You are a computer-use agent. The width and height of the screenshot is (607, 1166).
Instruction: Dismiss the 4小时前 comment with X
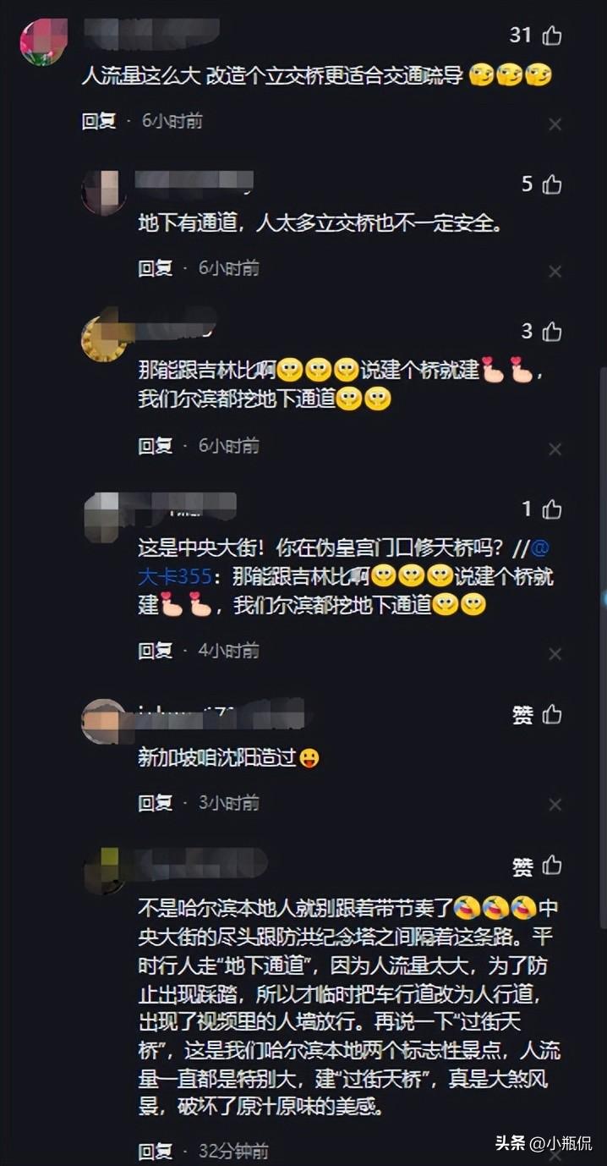(555, 654)
